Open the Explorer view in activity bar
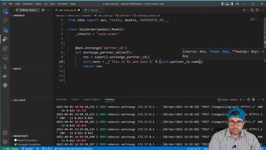Screen dimensions: 266x150 click(x=5, y=11)
